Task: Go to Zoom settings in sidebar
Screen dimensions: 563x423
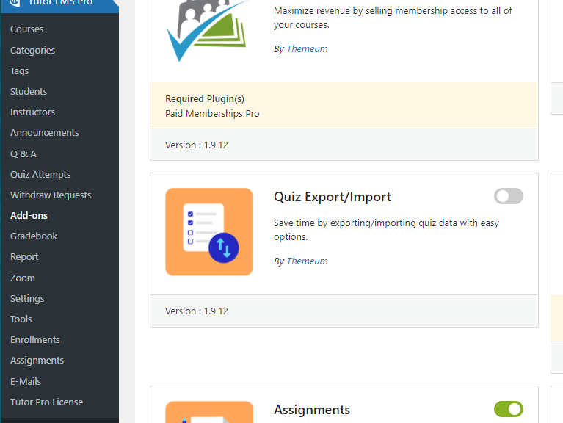Action: (x=23, y=278)
